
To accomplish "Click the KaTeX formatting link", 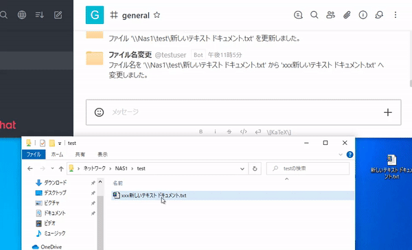I will click(x=279, y=133).
